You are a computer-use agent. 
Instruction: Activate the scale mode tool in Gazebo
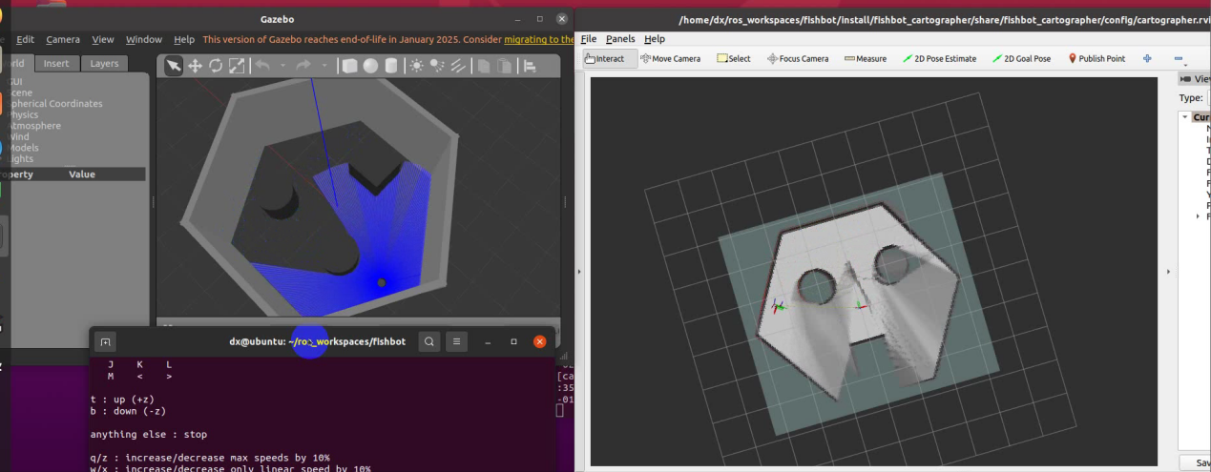pos(237,66)
